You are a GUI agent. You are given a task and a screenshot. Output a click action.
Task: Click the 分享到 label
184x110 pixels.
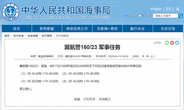[x=157, y=43]
